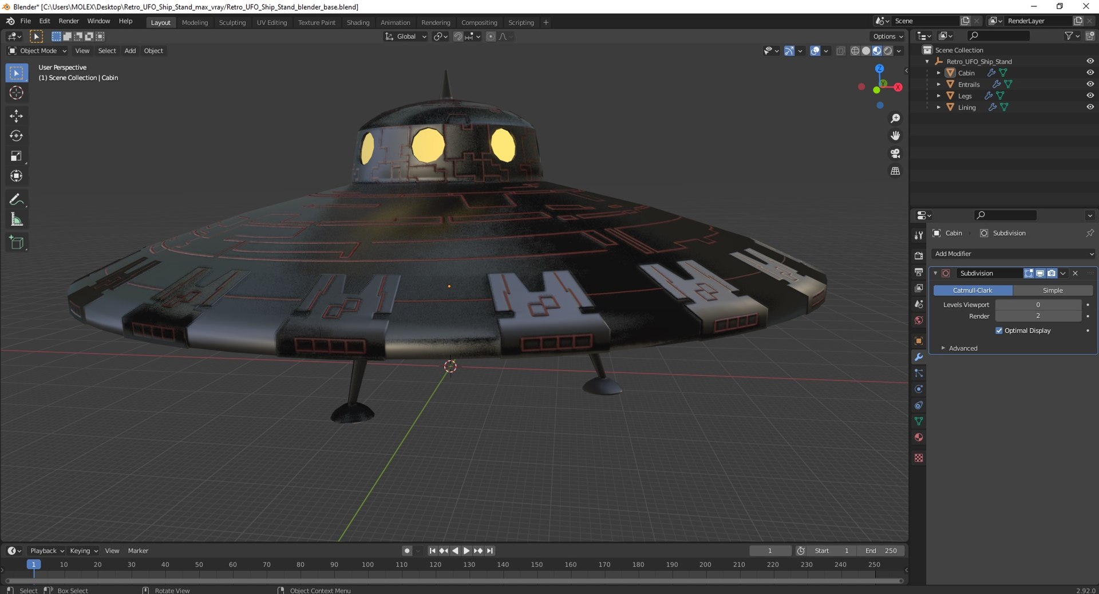
Task: Open the Object Data properties tab
Action: (919, 422)
